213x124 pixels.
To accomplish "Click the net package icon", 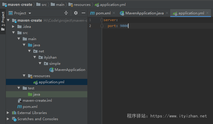I will tap(35, 51).
